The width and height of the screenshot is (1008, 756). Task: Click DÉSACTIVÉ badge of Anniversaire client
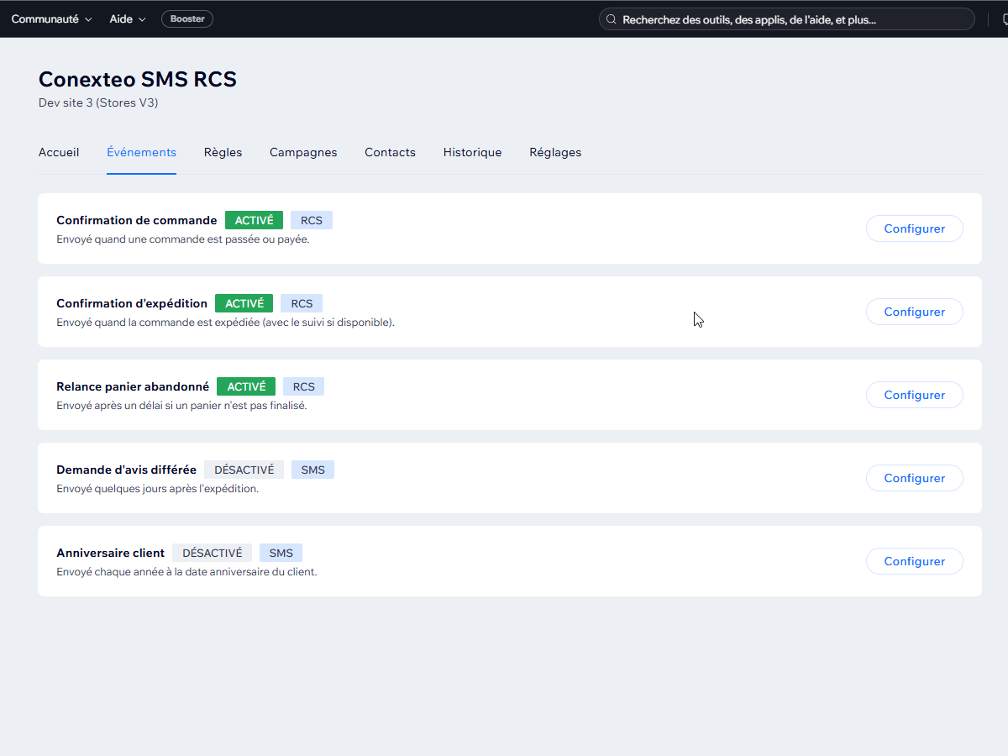coord(213,553)
